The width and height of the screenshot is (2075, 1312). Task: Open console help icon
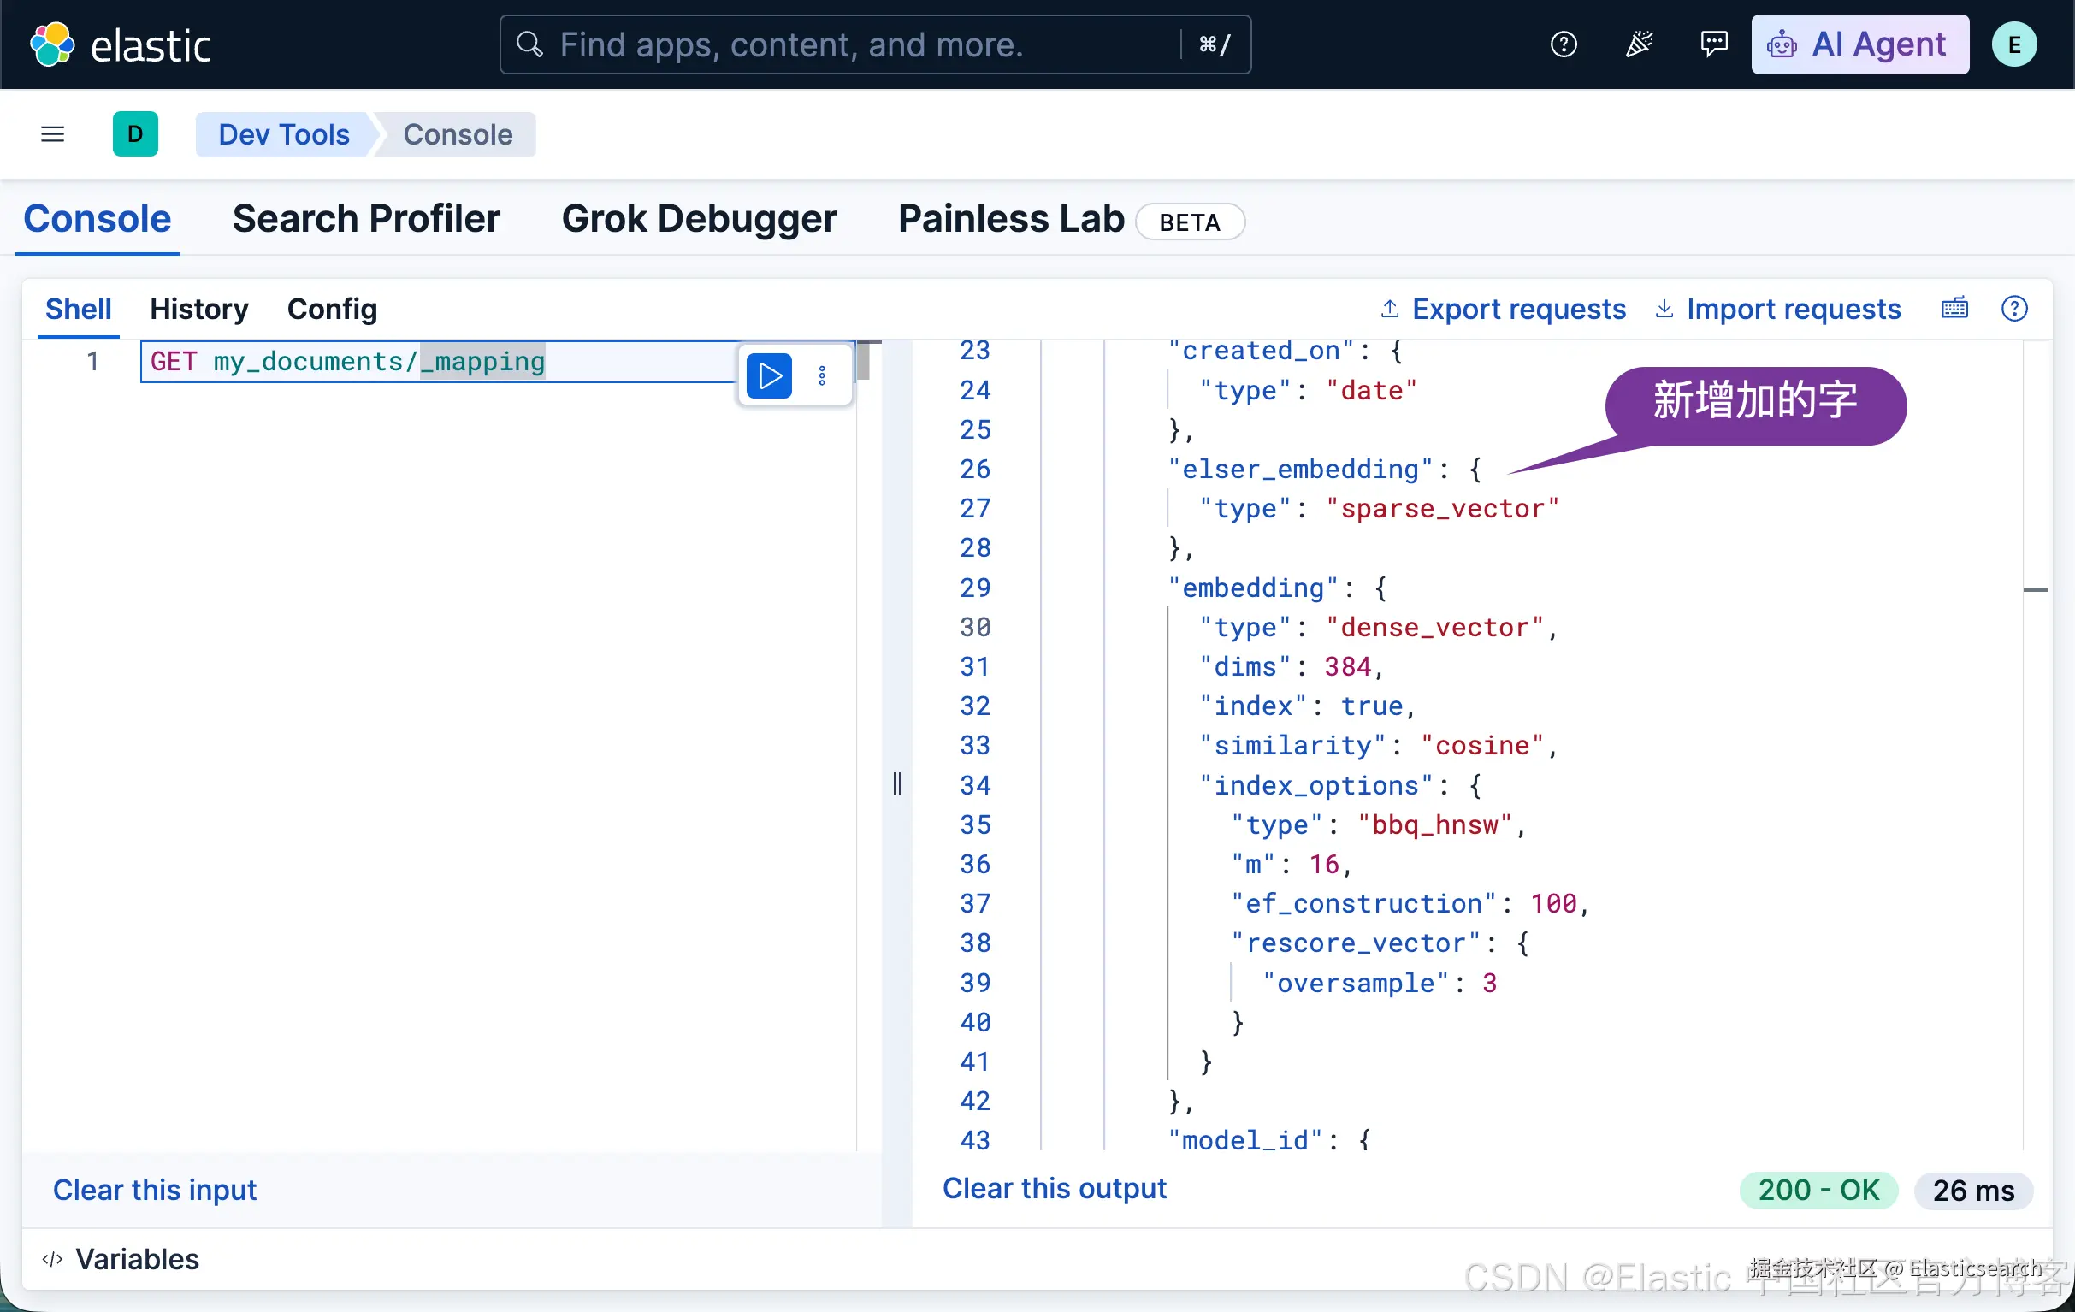(x=2013, y=309)
